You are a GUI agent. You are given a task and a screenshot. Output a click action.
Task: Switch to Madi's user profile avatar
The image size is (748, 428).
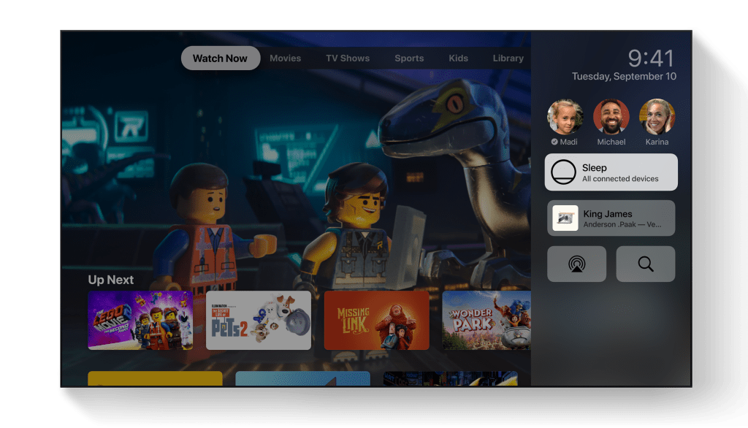pyautogui.click(x=565, y=117)
